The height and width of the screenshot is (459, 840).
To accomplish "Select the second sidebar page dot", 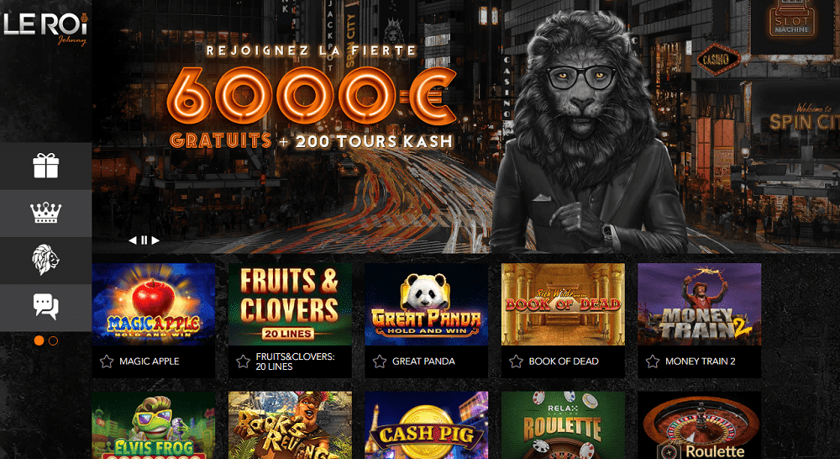I will [x=53, y=340].
